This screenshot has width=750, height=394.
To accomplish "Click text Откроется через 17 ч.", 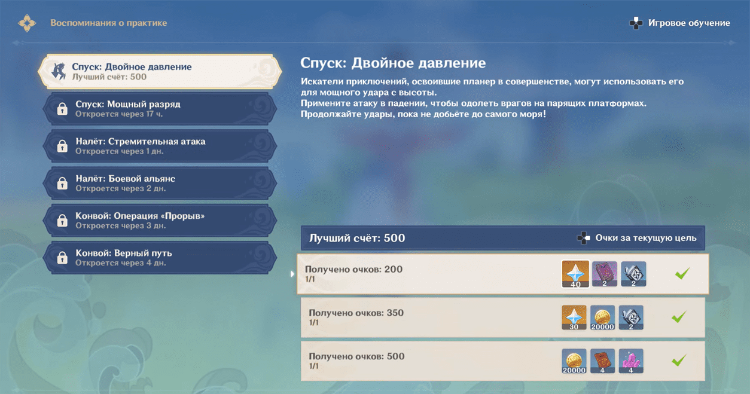I will [120, 114].
